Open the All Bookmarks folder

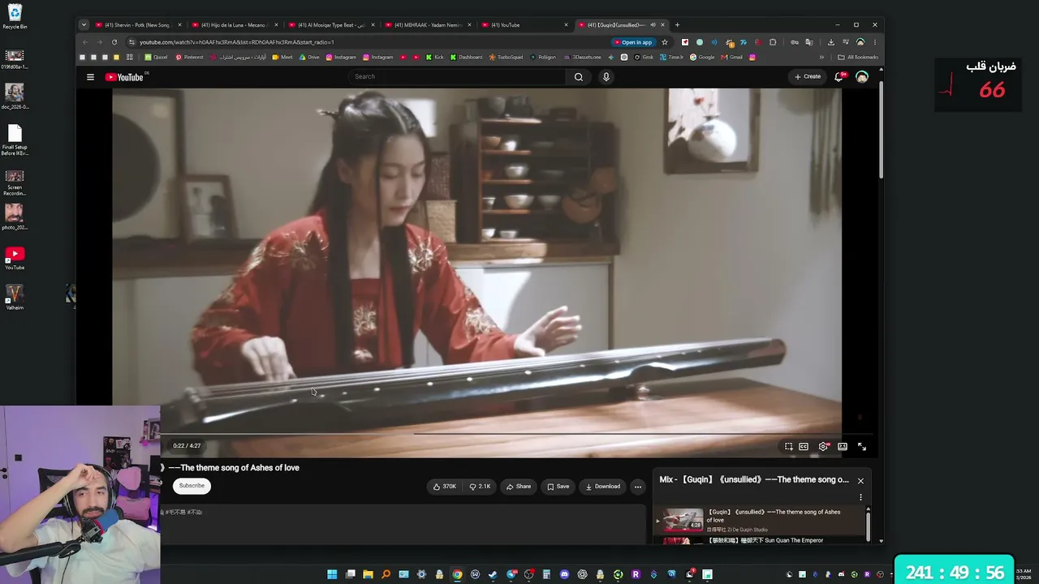click(x=858, y=58)
